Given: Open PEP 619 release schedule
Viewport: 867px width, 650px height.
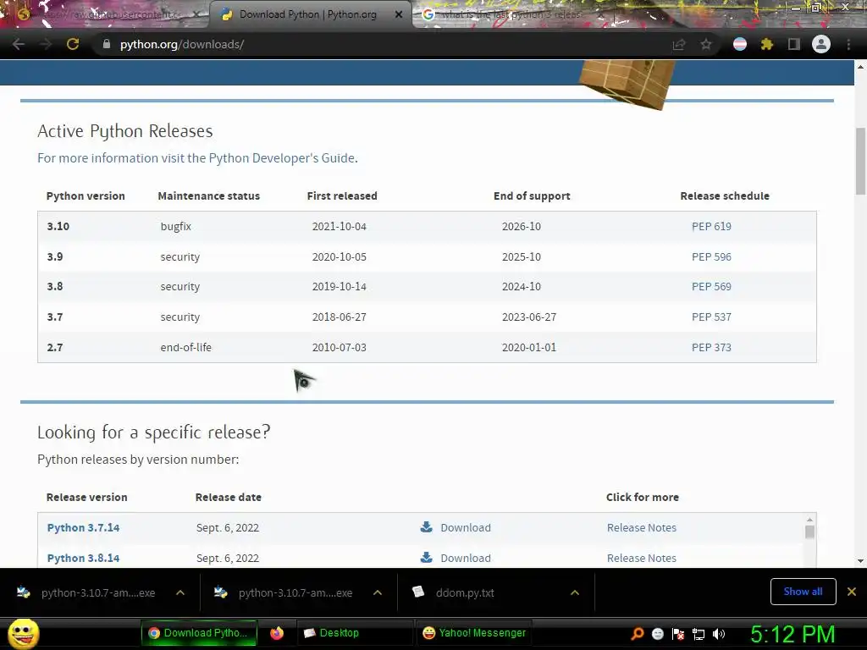Looking at the screenshot, I should (x=711, y=226).
